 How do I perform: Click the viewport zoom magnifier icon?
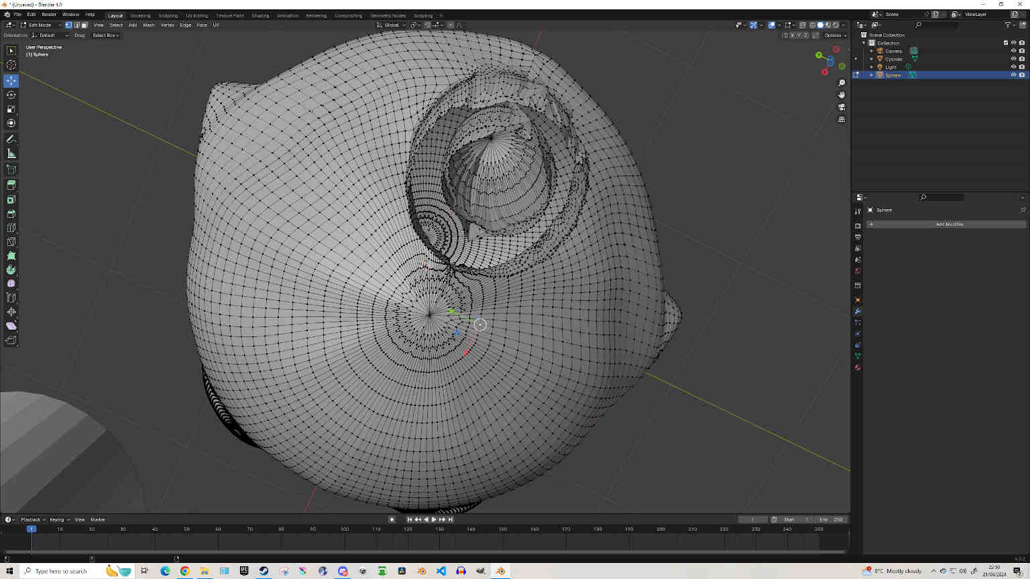[x=842, y=83]
